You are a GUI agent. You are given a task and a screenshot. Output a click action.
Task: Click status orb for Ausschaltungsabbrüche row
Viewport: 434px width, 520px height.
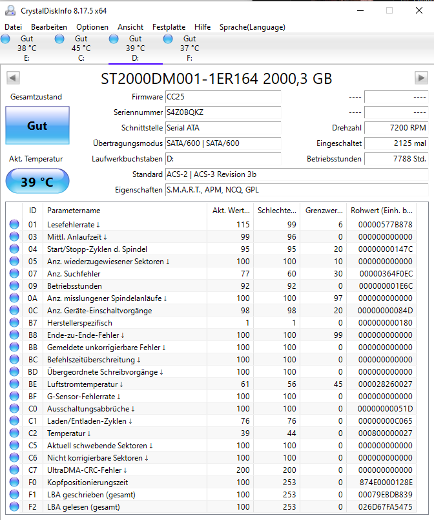(14, 408)
